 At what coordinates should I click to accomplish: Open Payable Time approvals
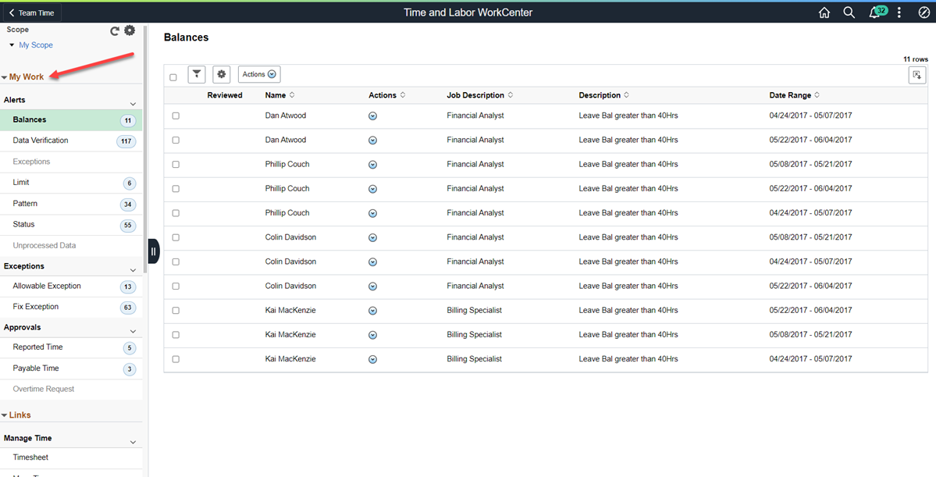click(71, 369)
